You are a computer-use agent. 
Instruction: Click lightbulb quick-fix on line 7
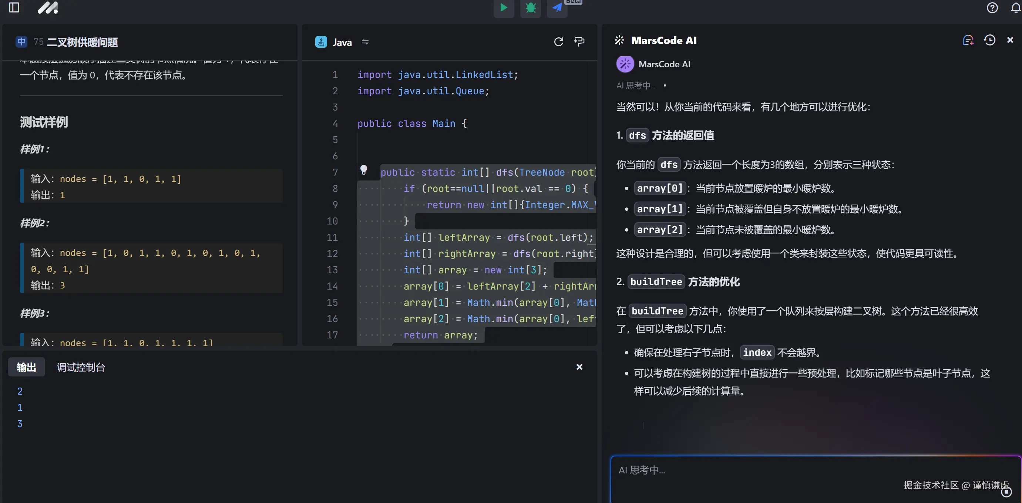pyautogui.click(x=363, y=170)
